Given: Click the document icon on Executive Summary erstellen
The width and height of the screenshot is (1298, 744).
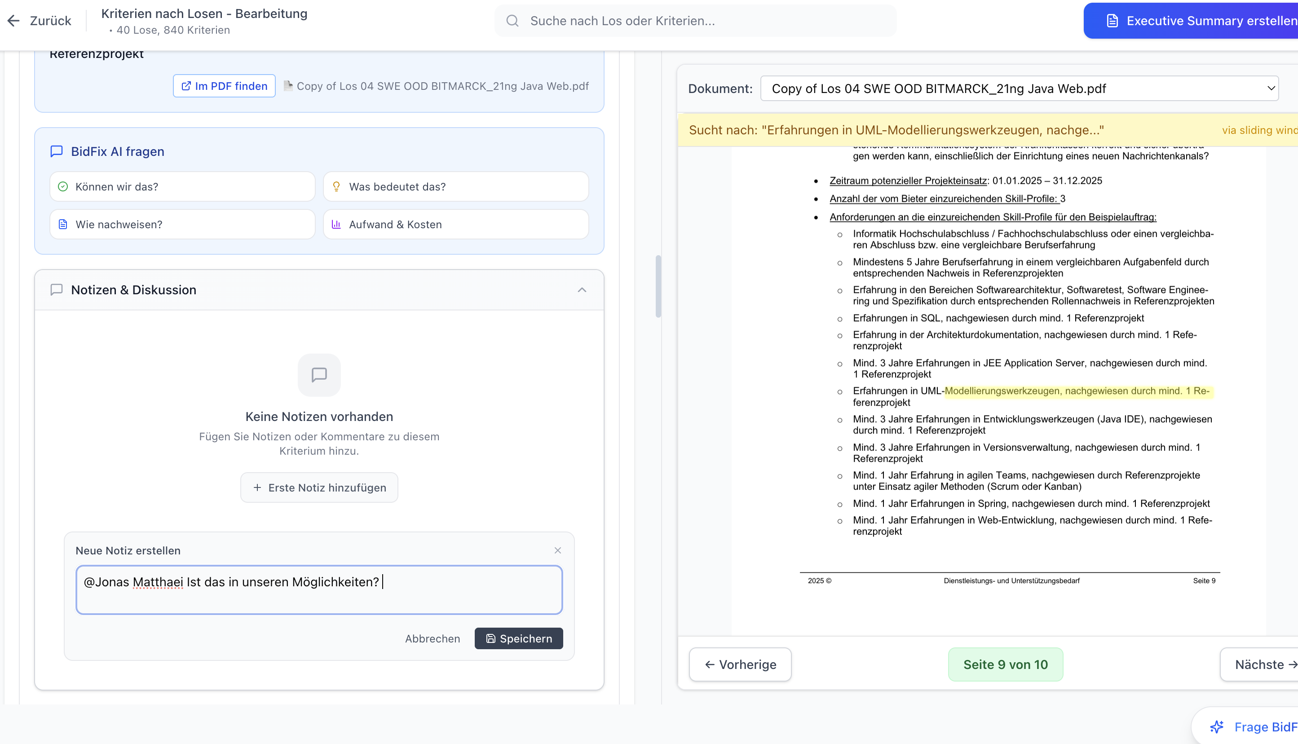Looking at the screenshot, I should point(1112,20).
